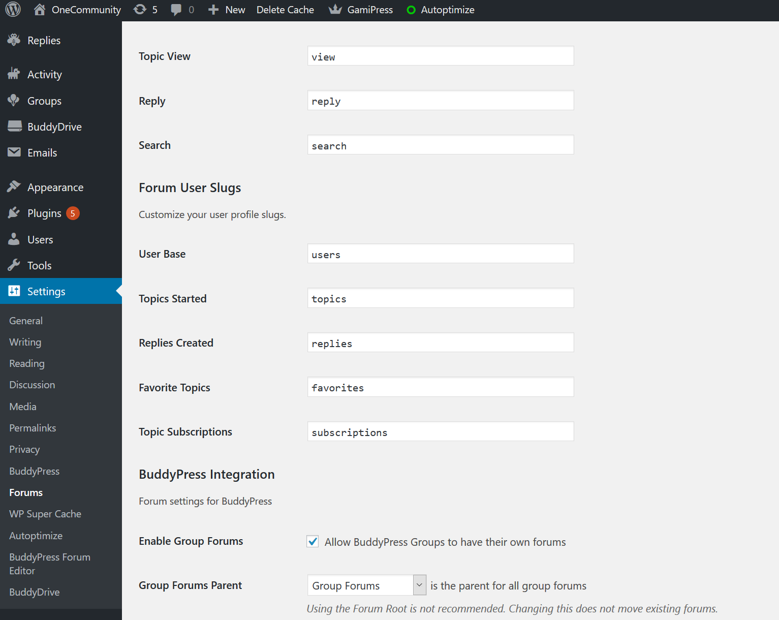
Task: Click the GamiPress crown icon
Action: [335, 10]
